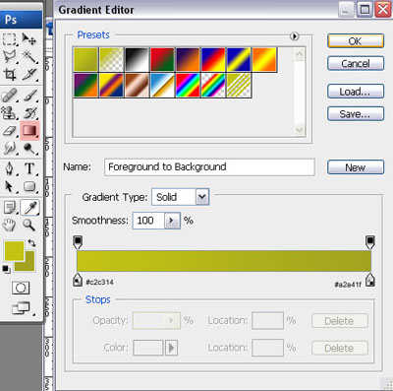The width and height of the screenshot is (393, 391).
Task: Select the Polygonal Lasso tool
Action: click(x=9, y=56)
